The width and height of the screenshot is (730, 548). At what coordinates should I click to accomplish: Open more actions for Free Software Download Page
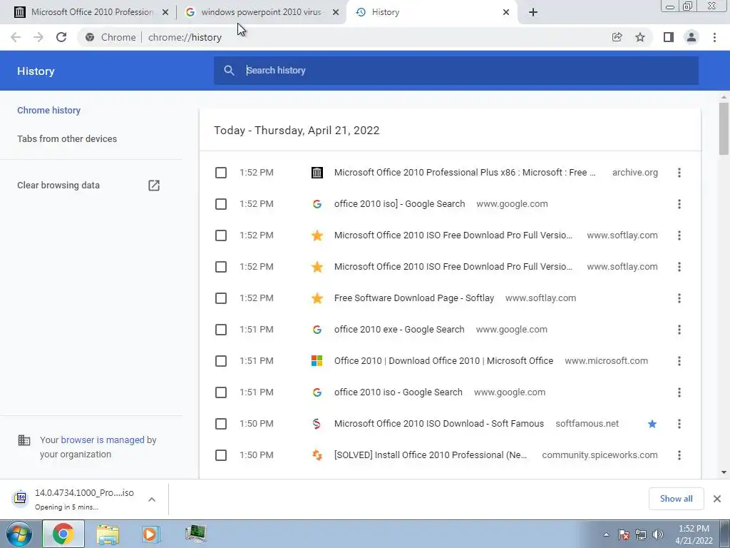click(679, 298)
